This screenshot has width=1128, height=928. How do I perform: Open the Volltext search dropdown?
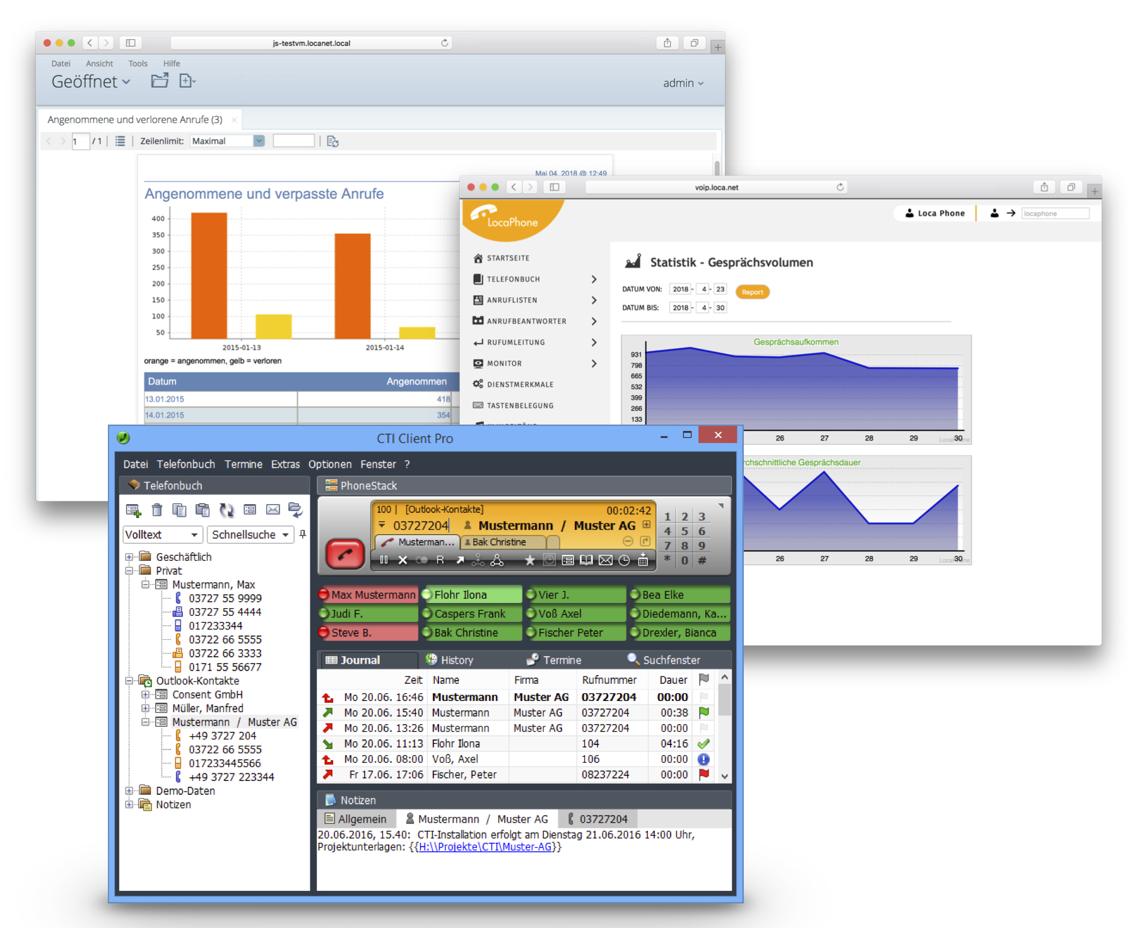pyautogui.click(x=194, y=535)
